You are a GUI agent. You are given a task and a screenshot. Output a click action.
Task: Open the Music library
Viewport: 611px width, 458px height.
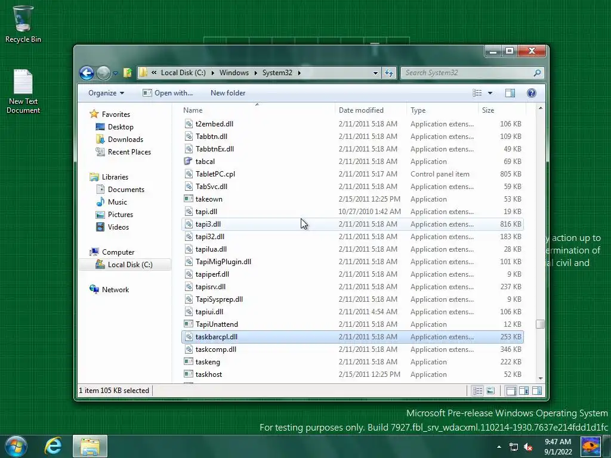[117, 202]
